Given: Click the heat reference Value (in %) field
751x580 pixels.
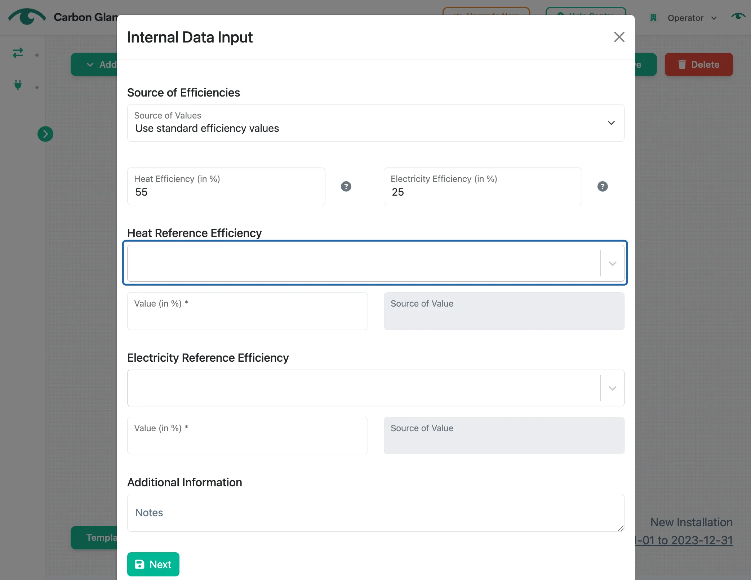Looking at the screenshot, I should click(x=247, y=311).
